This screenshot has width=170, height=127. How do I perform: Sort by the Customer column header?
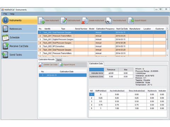pyautogui.click(x=160, y=29)
